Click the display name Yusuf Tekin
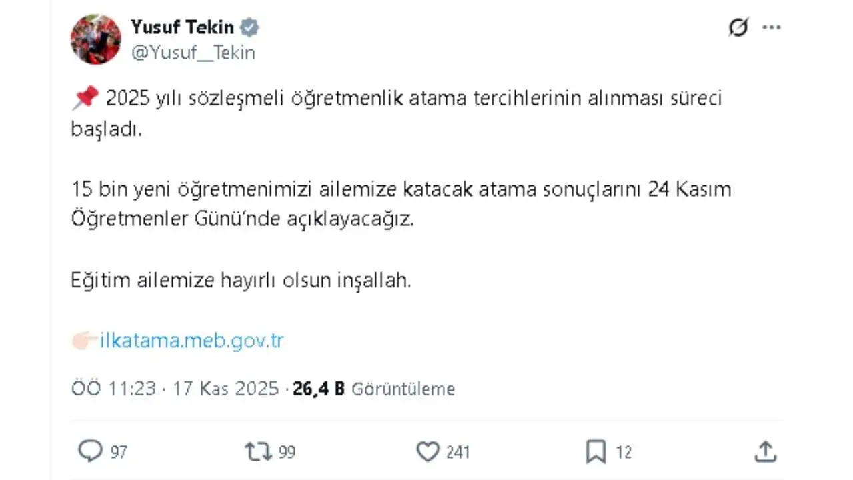 (x=183, y=27)
